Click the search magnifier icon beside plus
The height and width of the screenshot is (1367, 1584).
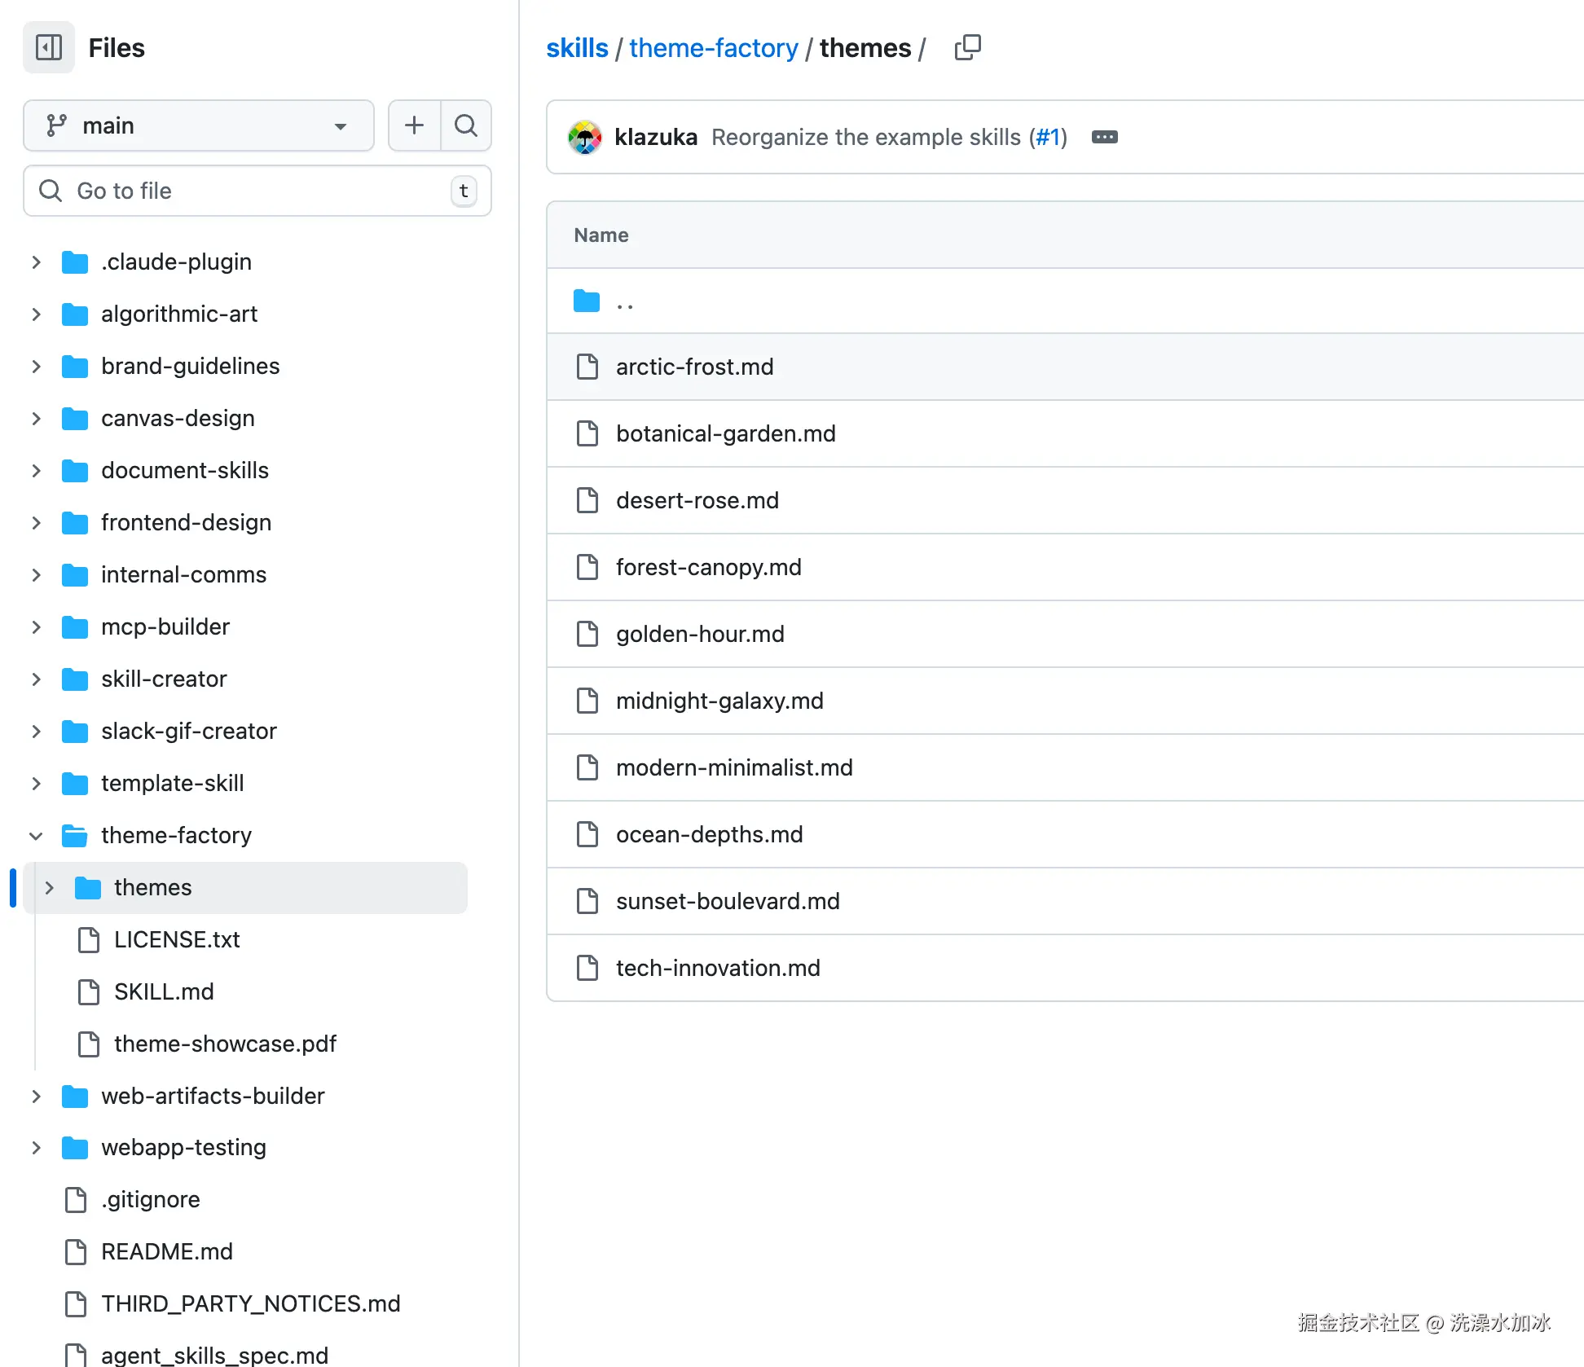pyautogui.click(x=466, y=125)
